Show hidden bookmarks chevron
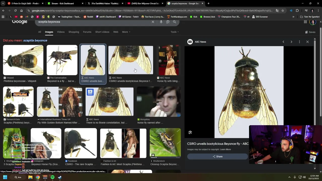322x181 pixels. (x=293, y=17)
